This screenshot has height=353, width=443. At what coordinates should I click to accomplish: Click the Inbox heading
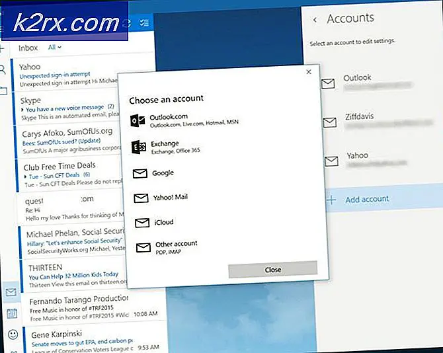point(28,48)
